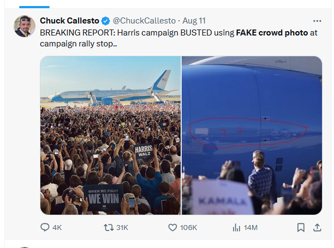Screen dimensions: 334x248
Task: Open the right plane close-up photo
Action: coord(252,135)
